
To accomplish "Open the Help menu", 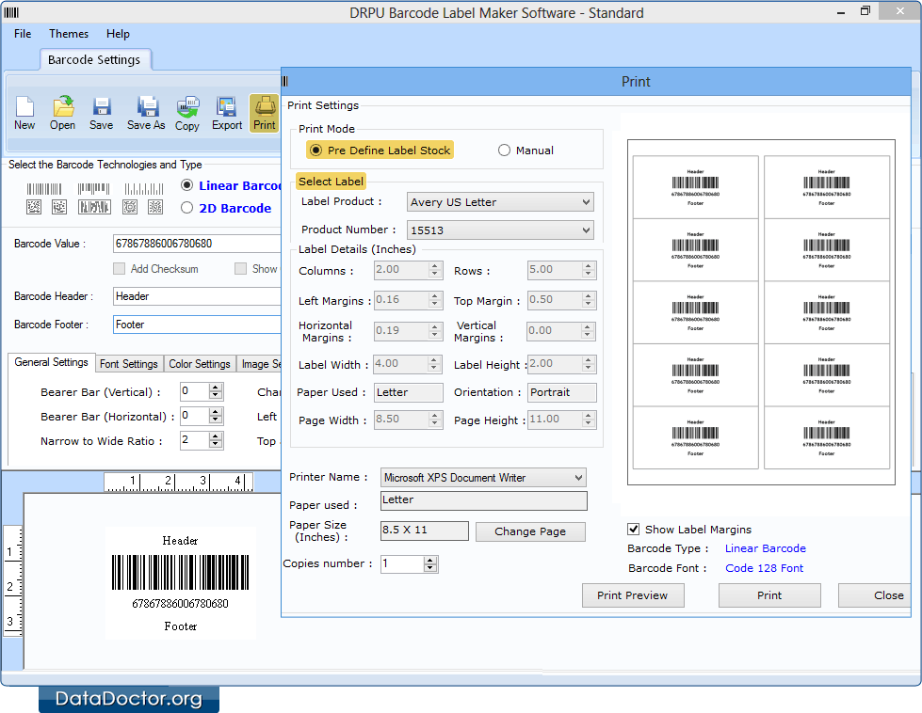I will point(118,34).
